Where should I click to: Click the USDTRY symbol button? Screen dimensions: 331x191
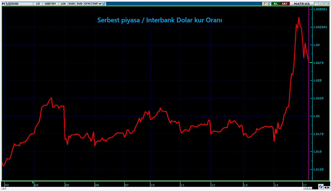50,4
